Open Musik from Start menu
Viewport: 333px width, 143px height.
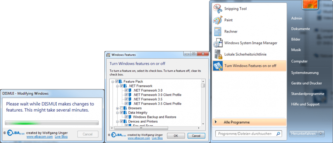pos(296,50)
